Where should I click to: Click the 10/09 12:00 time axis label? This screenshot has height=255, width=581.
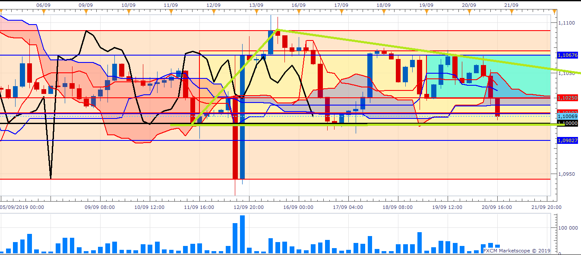click(x=149, y=207)
